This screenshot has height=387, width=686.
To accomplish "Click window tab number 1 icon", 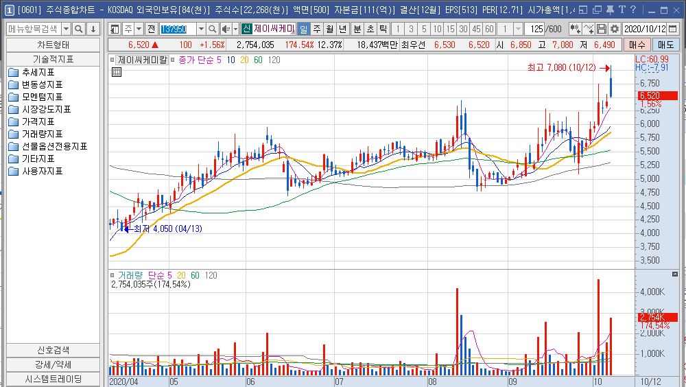I will point(10,10).
